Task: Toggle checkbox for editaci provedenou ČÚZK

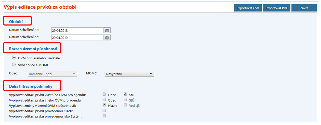Action: [x=104, y=110]
